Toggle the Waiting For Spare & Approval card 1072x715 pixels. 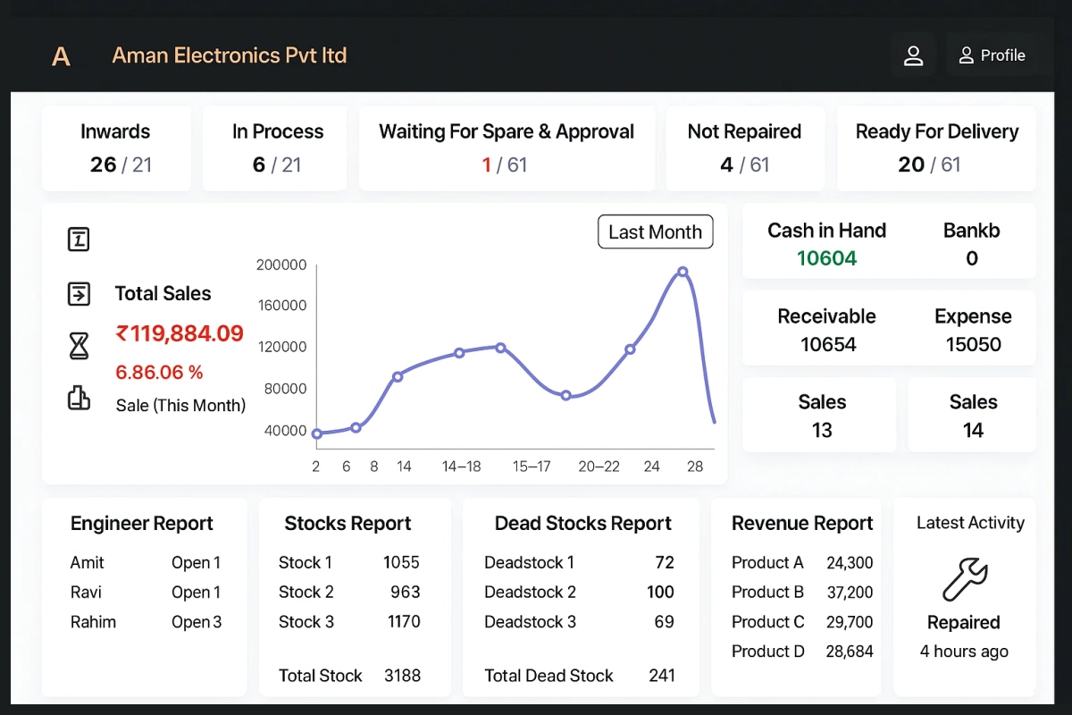click(507, 147)
